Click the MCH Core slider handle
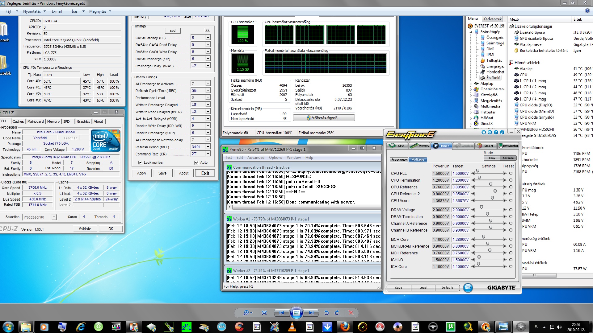This screenshot has height=333, width=593. tap(484, 236)
